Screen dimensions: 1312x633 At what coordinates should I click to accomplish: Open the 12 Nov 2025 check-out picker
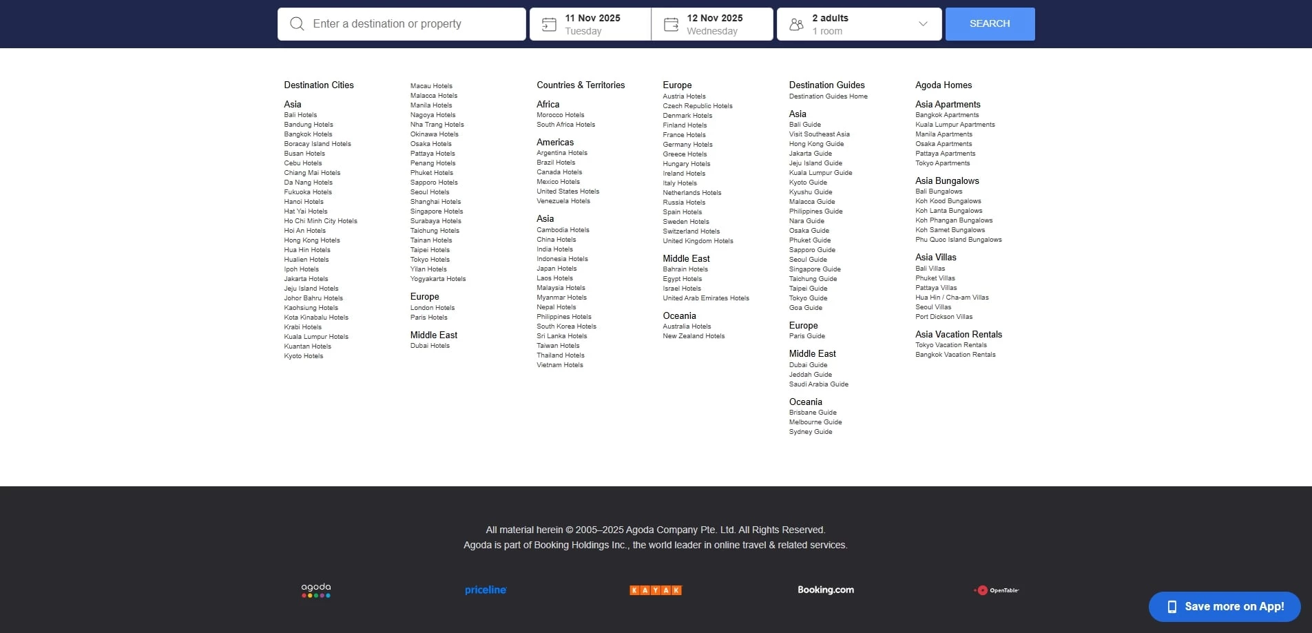[x=714, y=24]
